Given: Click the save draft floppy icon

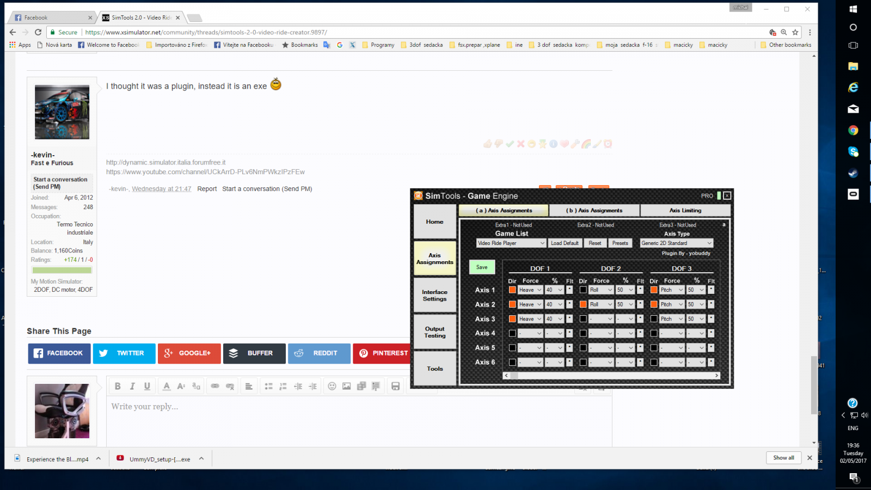Looking at the screenshot, I should [x=396, y=386].
